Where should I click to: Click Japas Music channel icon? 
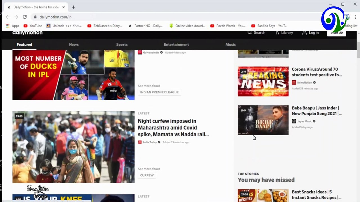(294, 121)
